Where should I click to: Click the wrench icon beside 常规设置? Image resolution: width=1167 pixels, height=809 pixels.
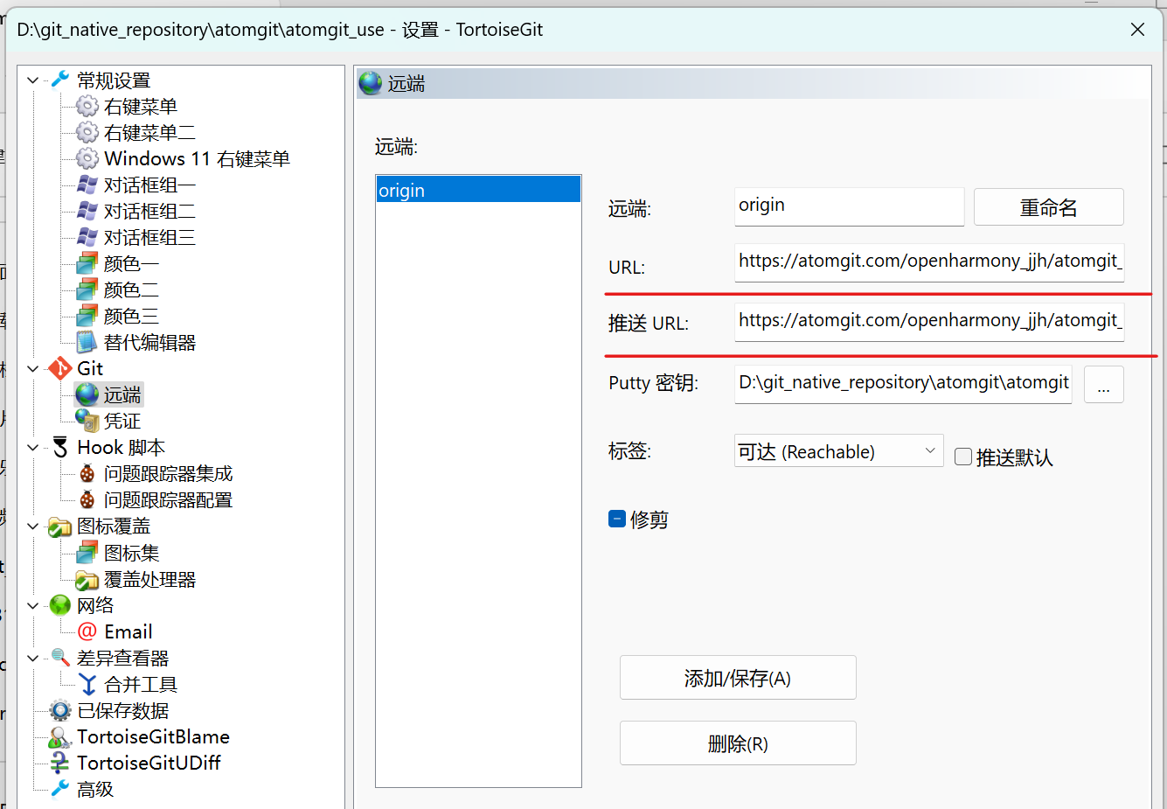pyautogui.click(x=60, y=80)
